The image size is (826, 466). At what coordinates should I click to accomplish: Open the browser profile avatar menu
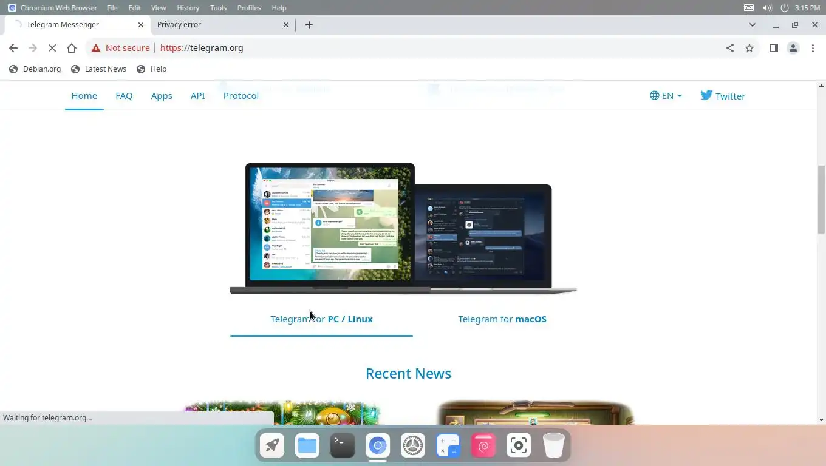[x=793, y=48]
